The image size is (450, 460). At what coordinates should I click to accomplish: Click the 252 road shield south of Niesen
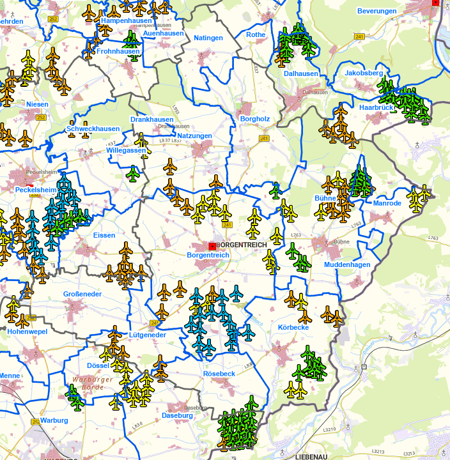coord(41,118)
